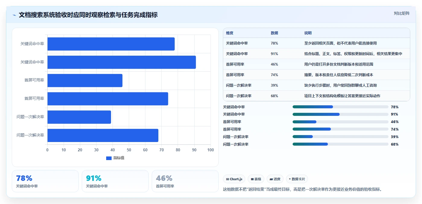Click the lightning icon beside the page title
Image resolution: width=422 pixels, height=204 pixels.
tap(14, 15)
